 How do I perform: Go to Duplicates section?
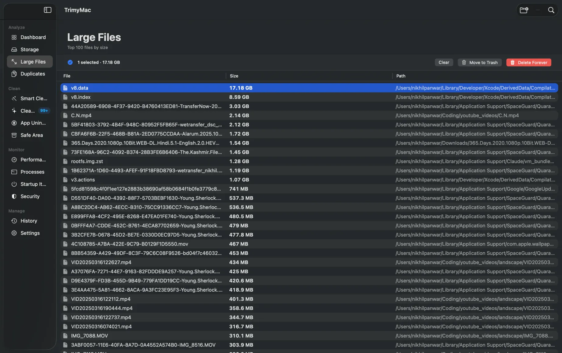30,74
